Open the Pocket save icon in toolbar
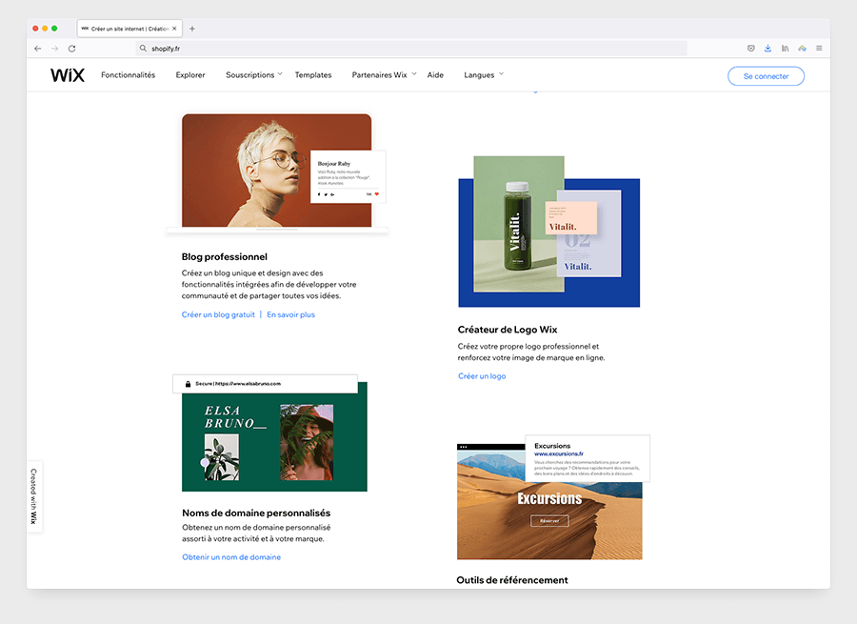Viewport: 857px width, 624px height. pos(751,49)
